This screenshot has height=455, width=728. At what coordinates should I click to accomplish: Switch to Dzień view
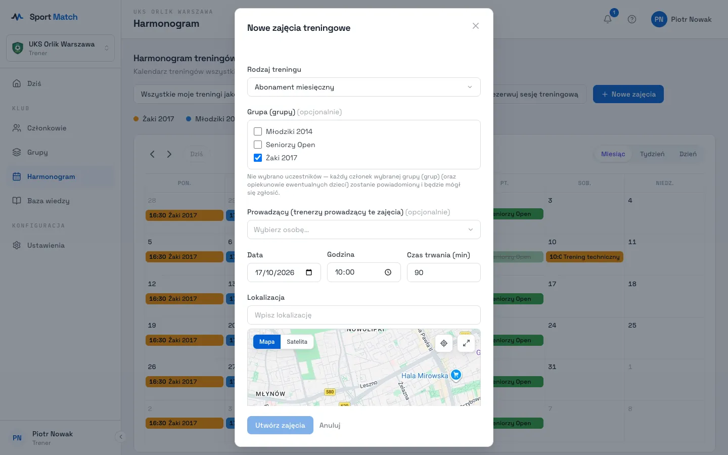pos(688,154)
